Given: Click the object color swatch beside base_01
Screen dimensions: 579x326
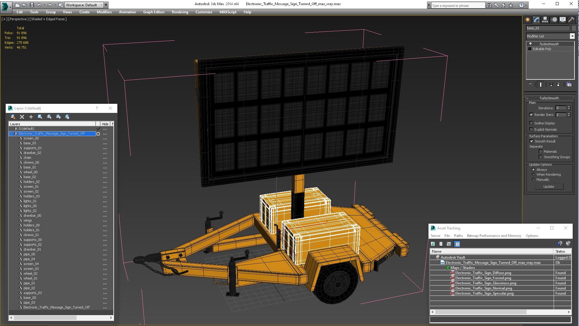Looking at the screenshot, I should [574, 28].
